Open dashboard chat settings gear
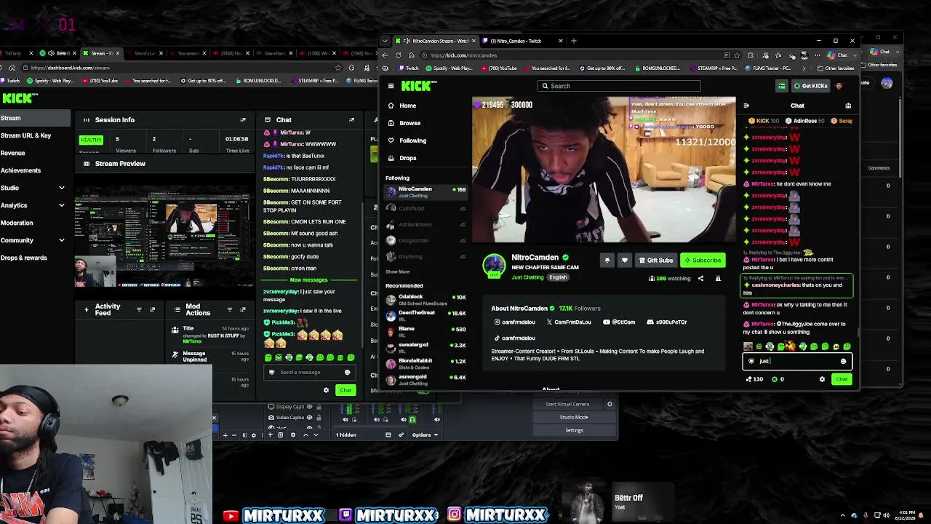 (x=326, y=390)
